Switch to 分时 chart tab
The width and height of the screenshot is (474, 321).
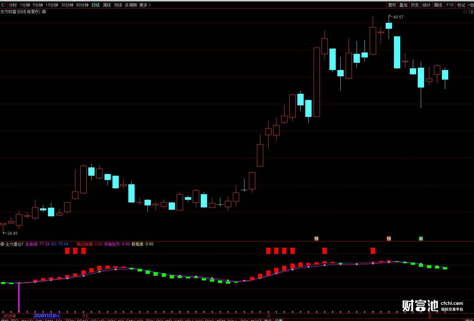(13, 5)
